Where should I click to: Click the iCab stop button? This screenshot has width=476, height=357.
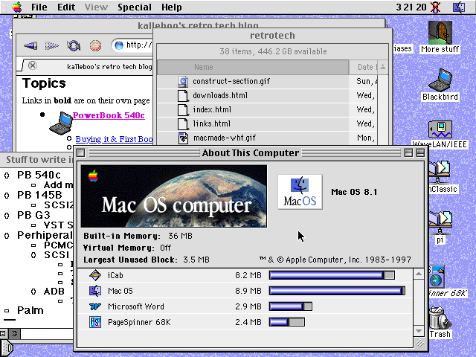pos(95,46)
